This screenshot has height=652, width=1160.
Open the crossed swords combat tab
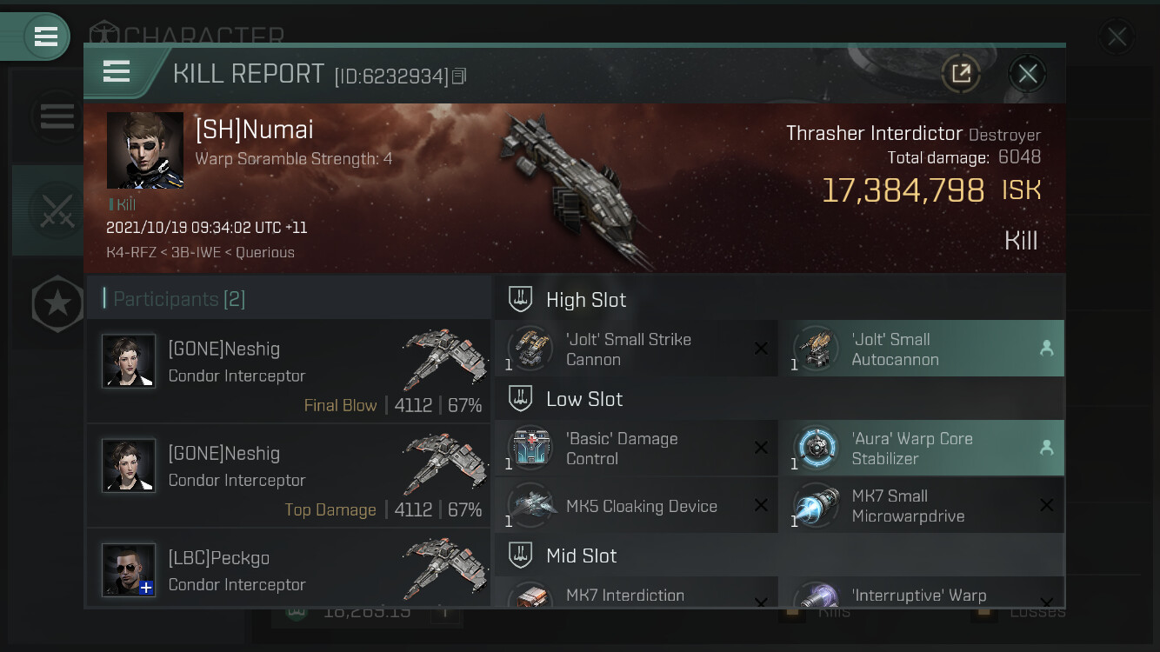click(x=57, y=210)
